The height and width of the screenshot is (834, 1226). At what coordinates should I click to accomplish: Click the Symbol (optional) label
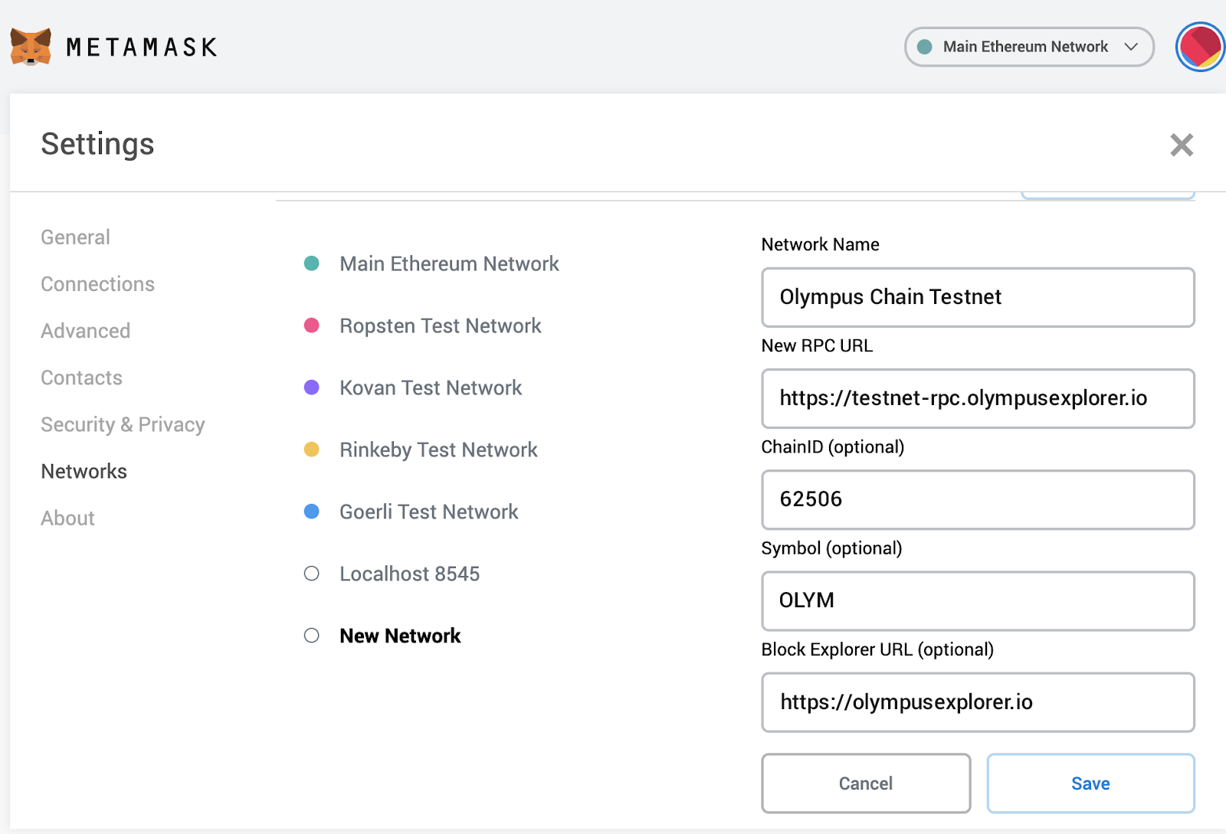[831, 548]
